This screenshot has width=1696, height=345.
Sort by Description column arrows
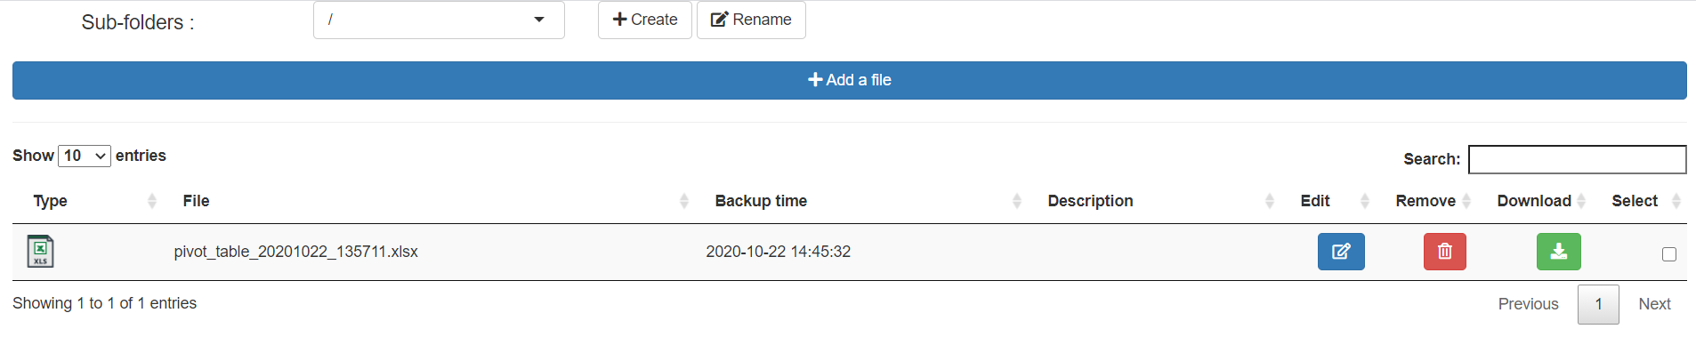tap(1270, 201)
